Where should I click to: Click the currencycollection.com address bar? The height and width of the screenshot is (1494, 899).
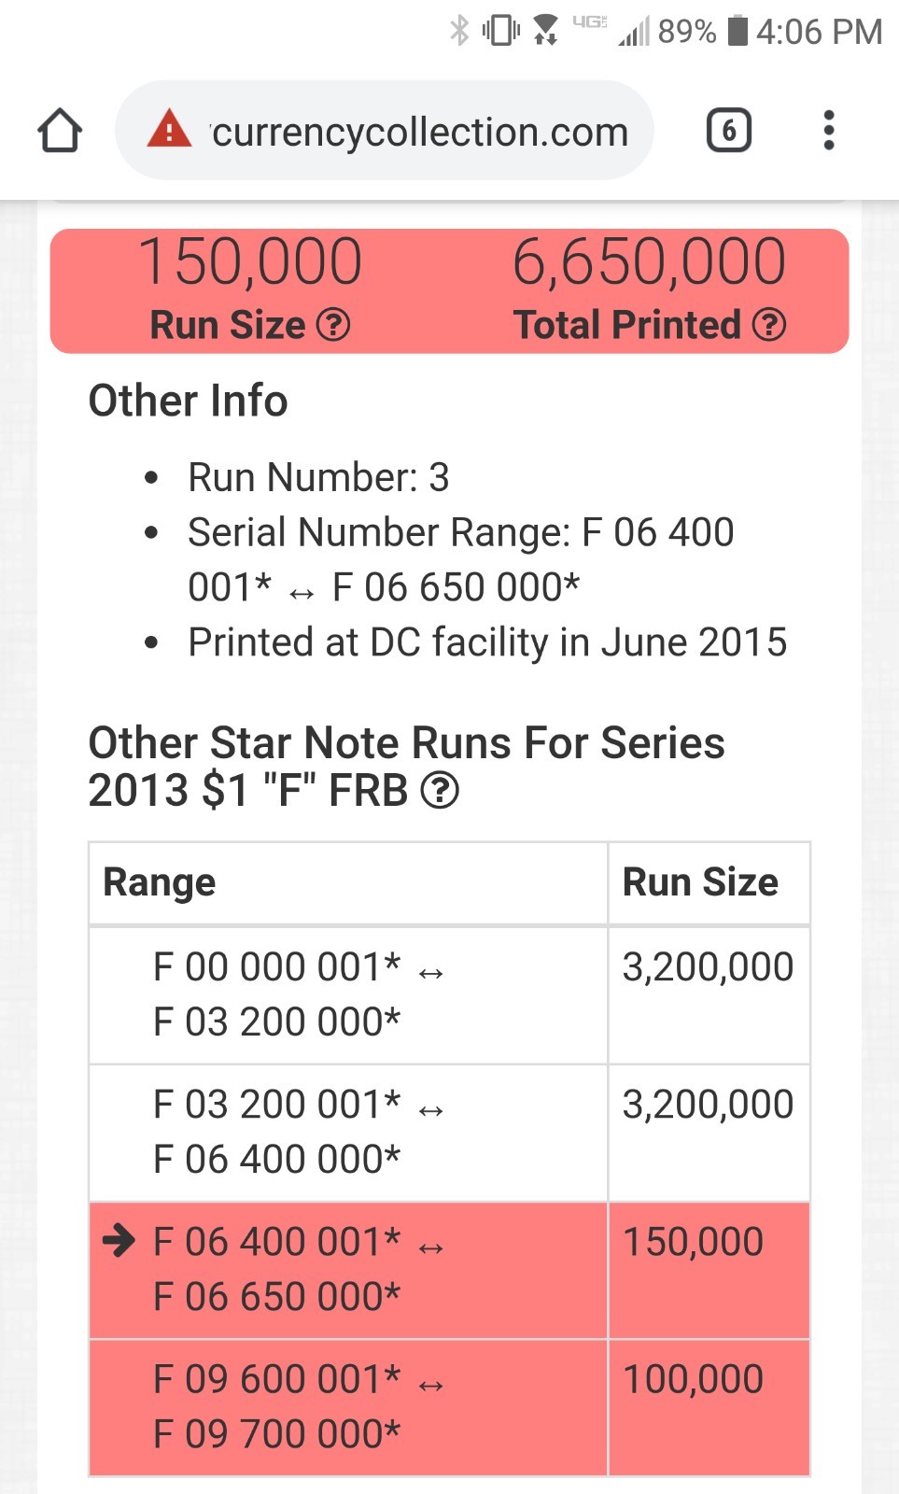(x=384, y=130)
